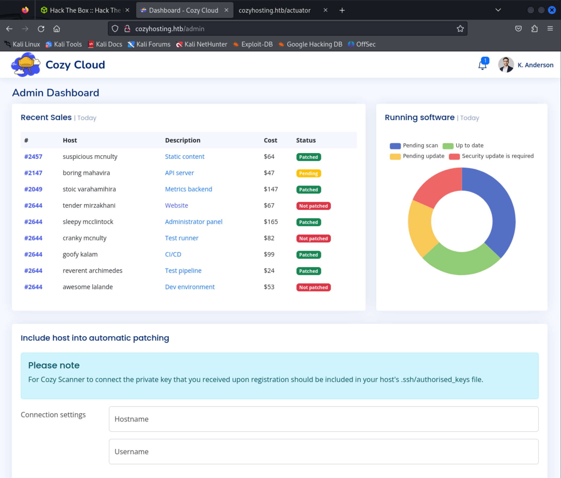The image size is (561, 478).
Task: Switch to cozyhosting.htb/actuator tab
Action: (x=274, y=10)
